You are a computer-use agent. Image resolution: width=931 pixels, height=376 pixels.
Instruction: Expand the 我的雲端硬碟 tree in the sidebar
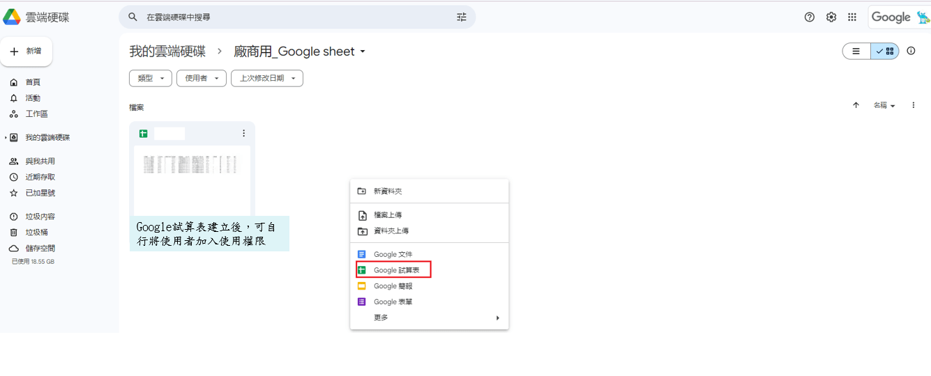[x=6, y=138]
